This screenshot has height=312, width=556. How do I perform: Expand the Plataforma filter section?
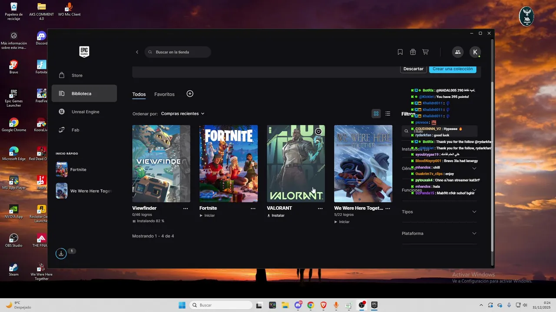[439, 233]
